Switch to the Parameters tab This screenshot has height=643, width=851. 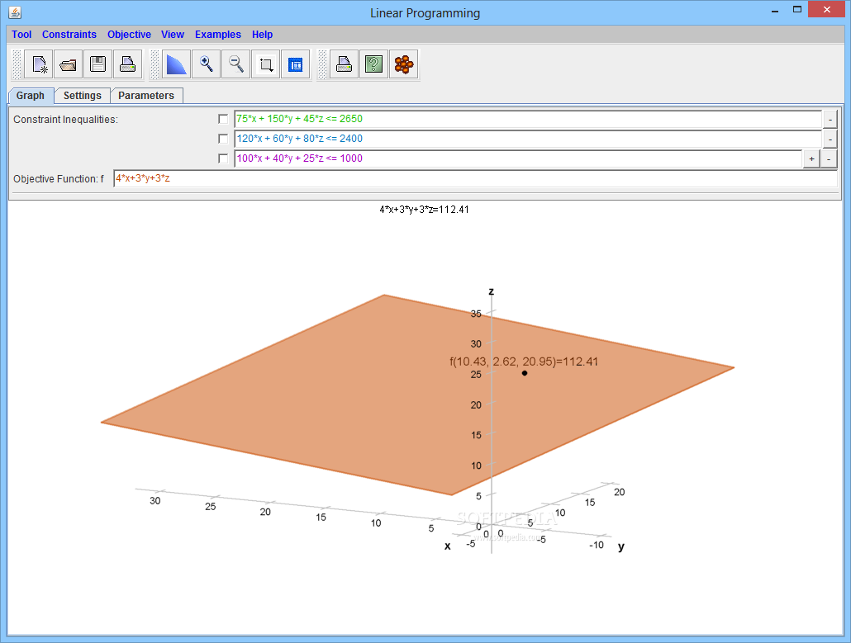tap(146, 96)
